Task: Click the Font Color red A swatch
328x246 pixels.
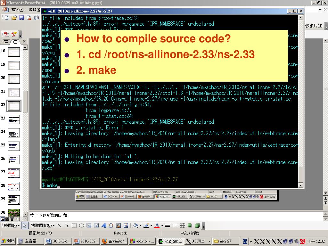Action: [x=157, y=225]
